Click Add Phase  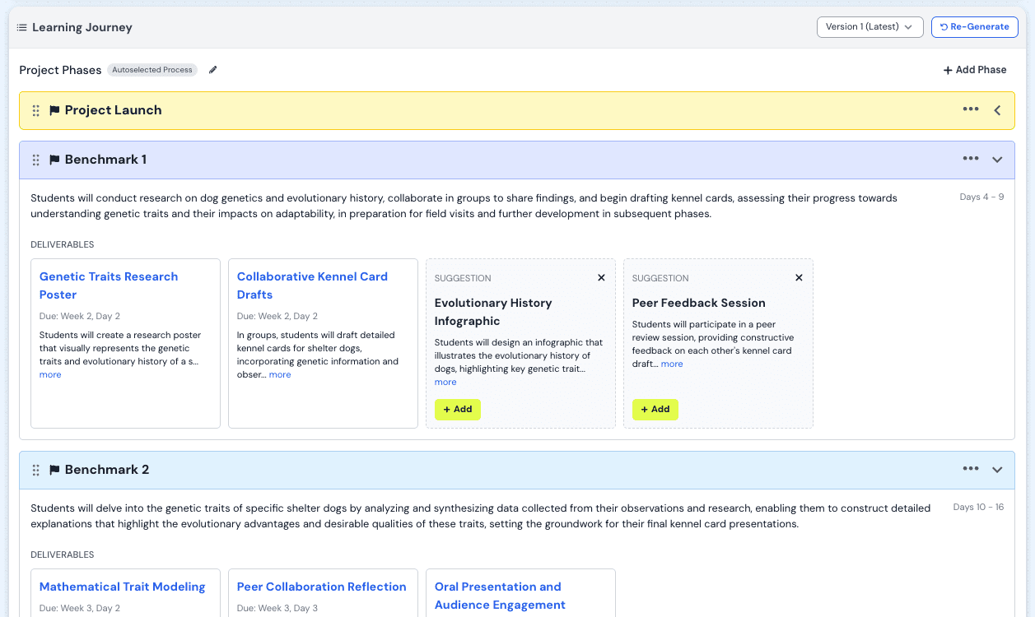click(975, 70)
